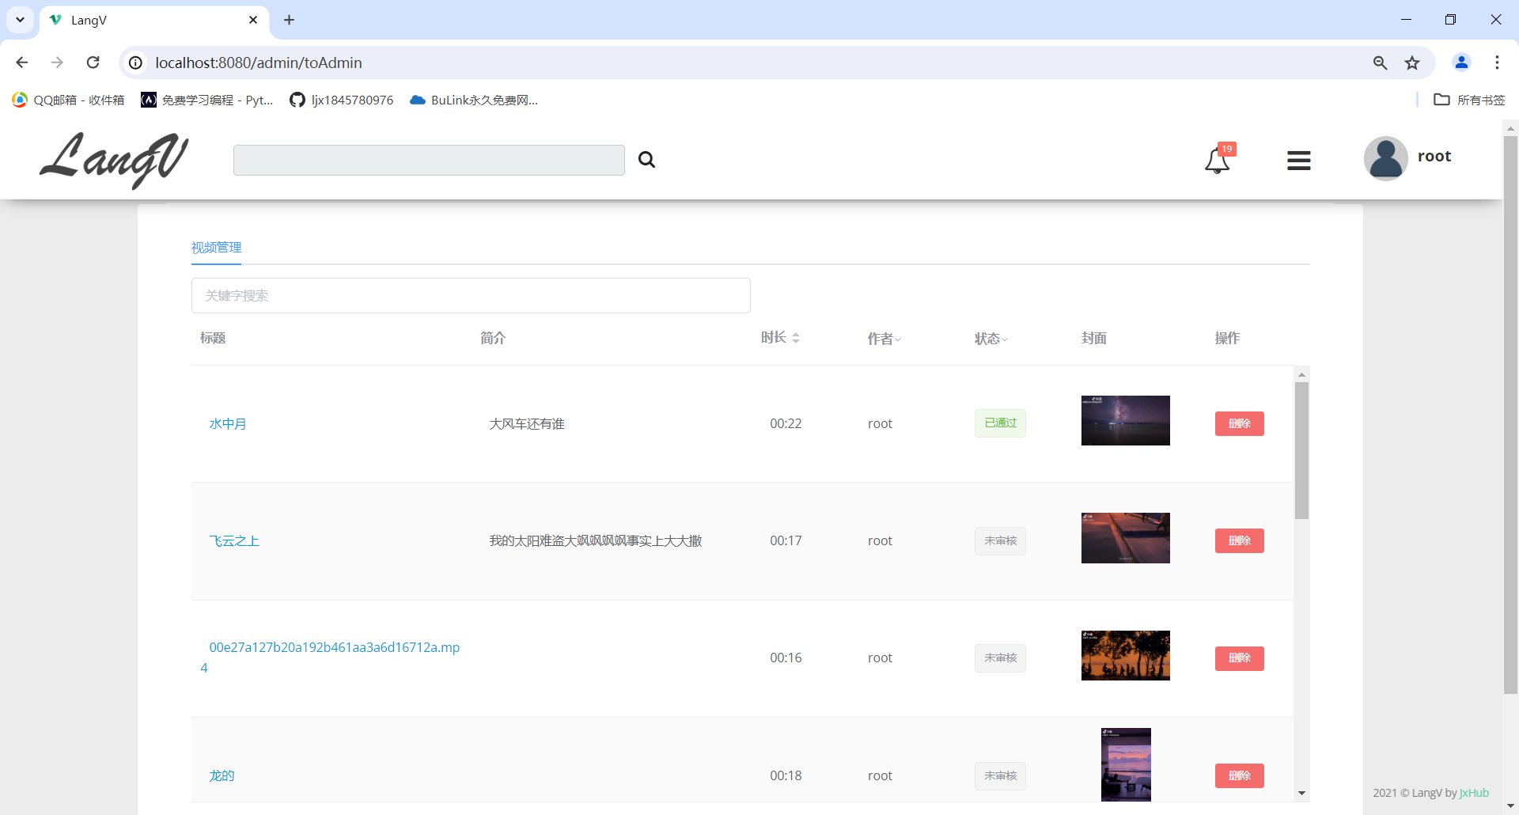Click 简介 column header
The image size is (1519, 815).
tap(493, 338)
